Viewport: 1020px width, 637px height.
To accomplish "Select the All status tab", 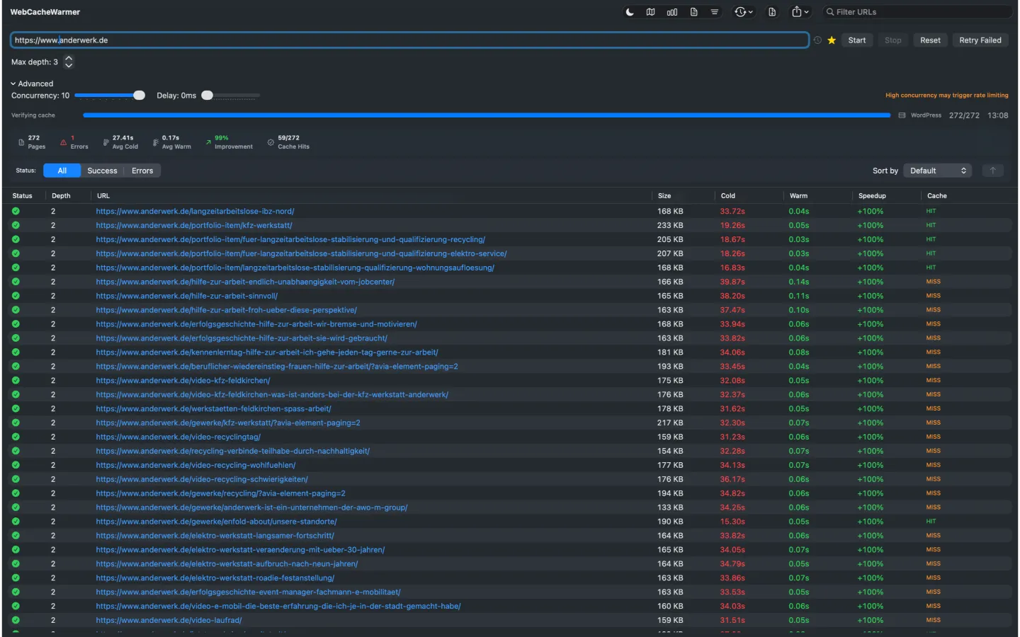I will tap(62, 171).
